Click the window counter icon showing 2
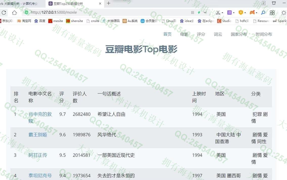Viewport: 287px width, 180px height. point(264,3)
